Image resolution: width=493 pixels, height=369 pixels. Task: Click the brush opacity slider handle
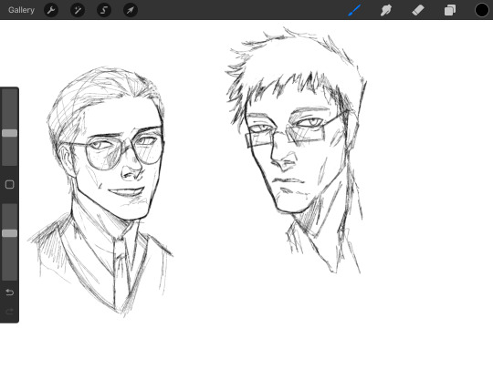point(10,233)
